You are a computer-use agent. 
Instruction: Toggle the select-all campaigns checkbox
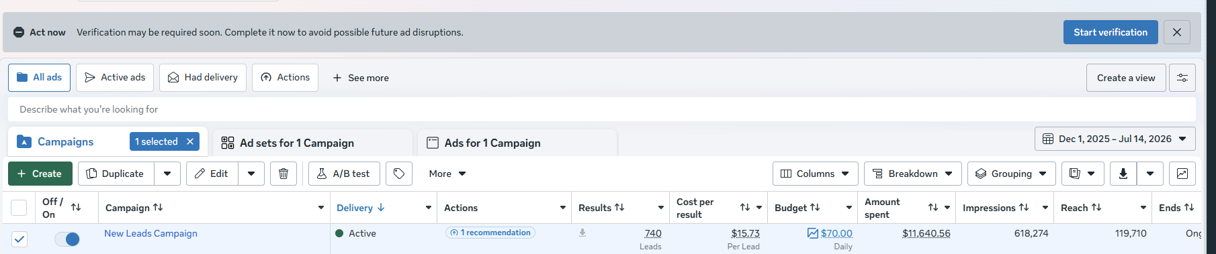(19, 208)
